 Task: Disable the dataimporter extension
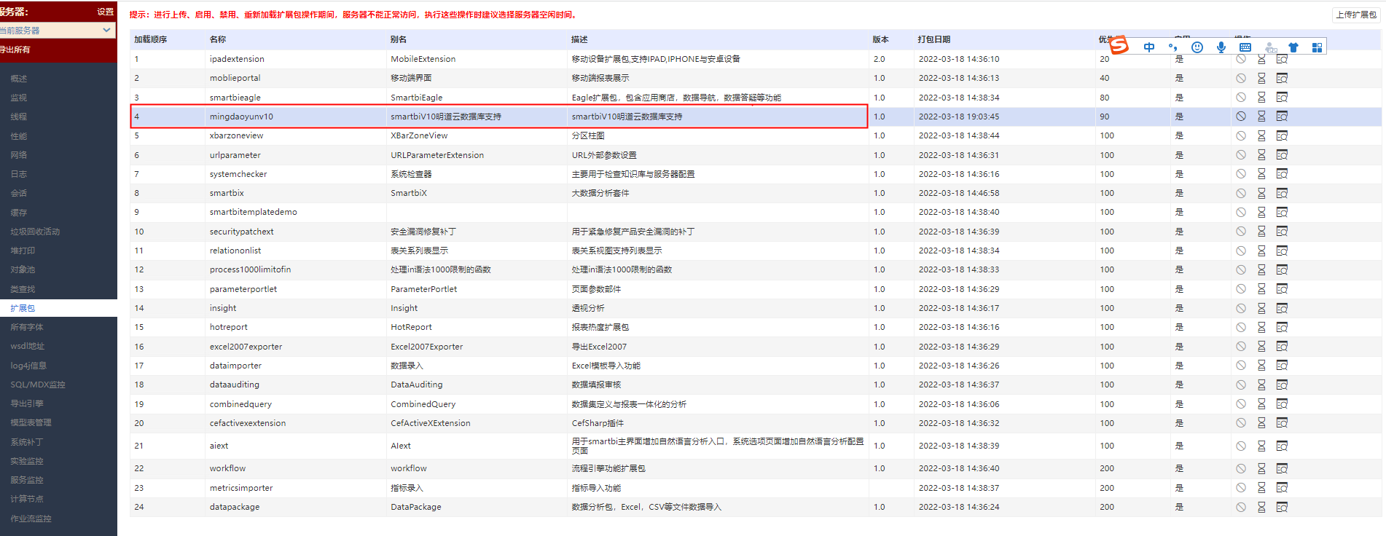coord(1240,366)
